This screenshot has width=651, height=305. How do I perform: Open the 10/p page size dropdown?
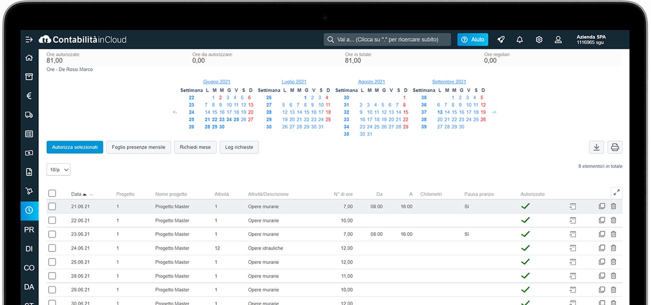59,169
